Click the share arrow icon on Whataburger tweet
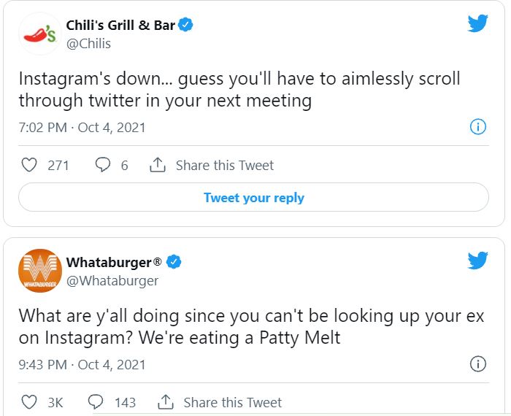Viewport: 511px width, 416px height. pos(166,402)
